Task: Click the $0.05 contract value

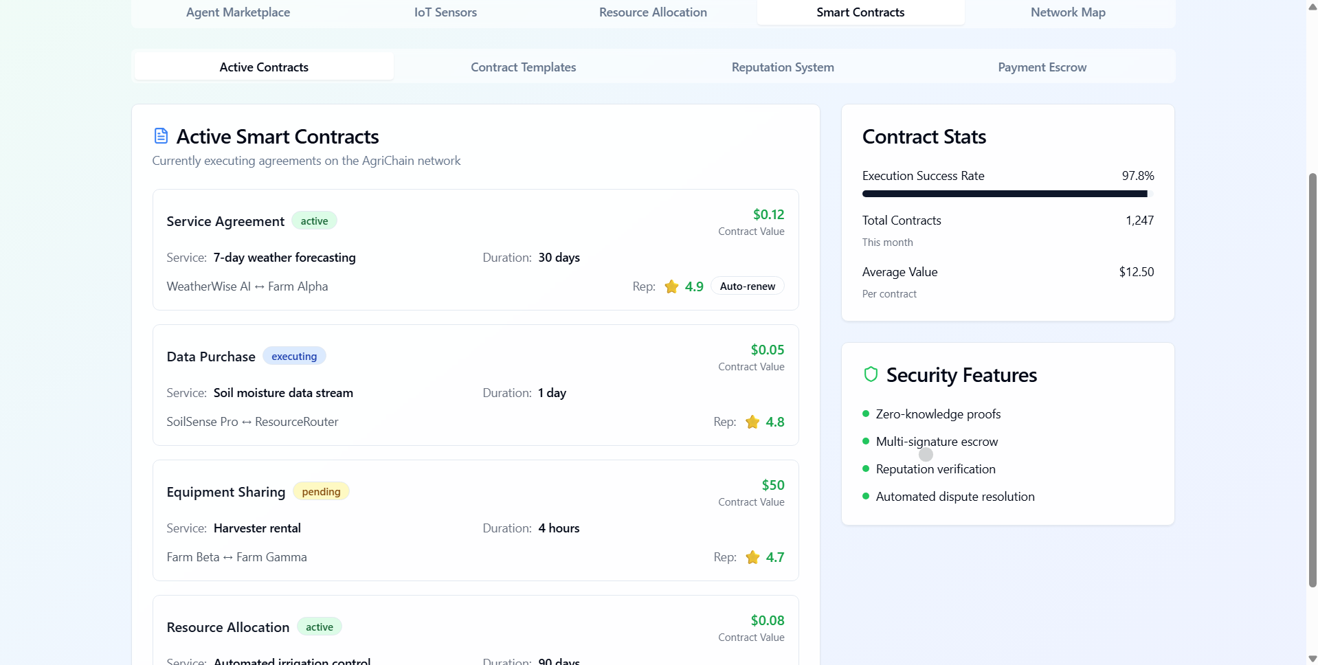Action: (x=767, y=350)
